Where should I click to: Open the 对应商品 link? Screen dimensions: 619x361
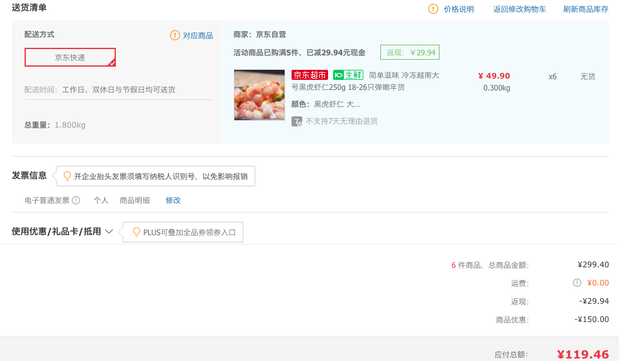[198, 35]
